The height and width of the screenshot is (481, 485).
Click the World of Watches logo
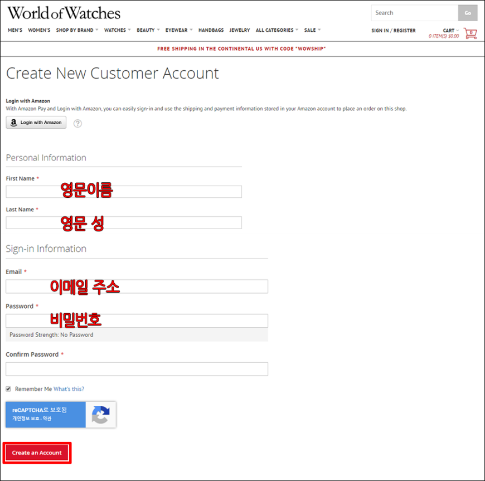(x=64, y=13)
